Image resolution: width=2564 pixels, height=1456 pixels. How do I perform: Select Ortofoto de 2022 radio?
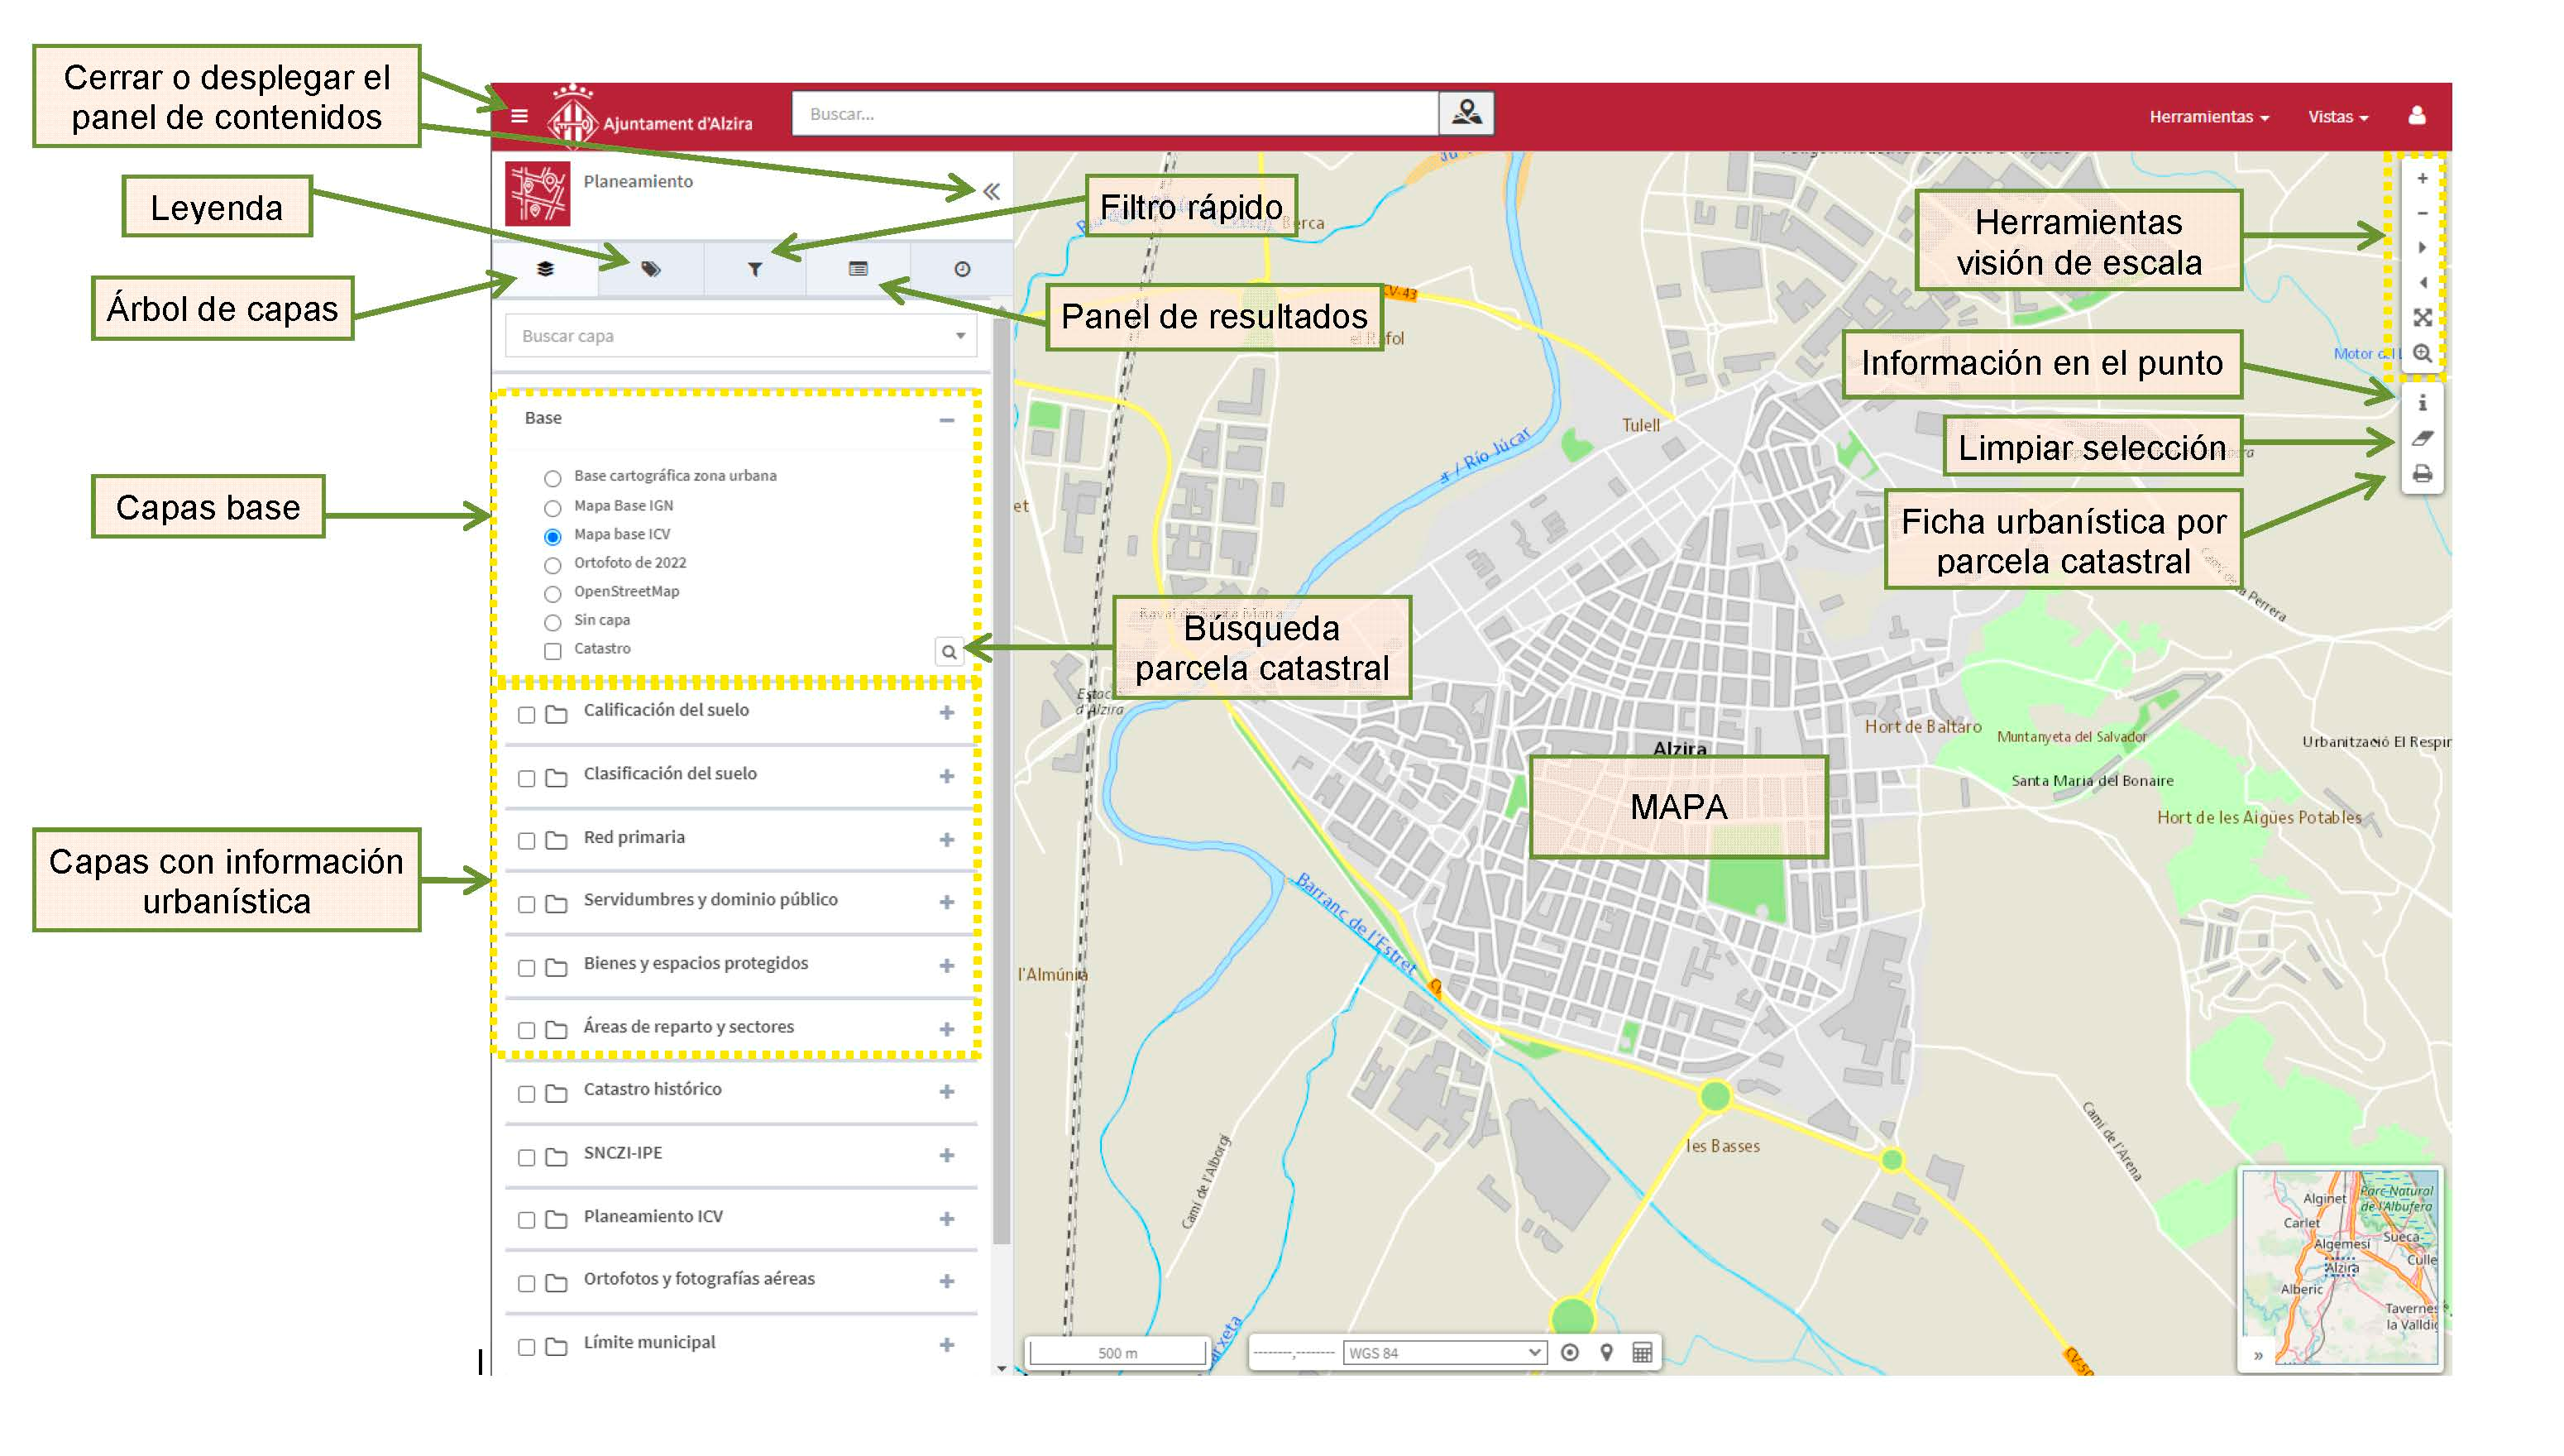point(552,565)
